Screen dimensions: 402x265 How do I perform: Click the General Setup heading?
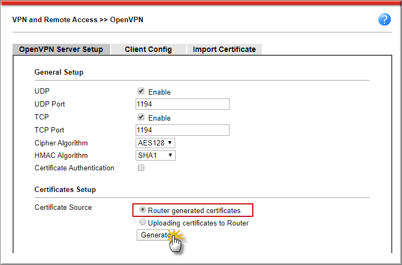(59, 72)
